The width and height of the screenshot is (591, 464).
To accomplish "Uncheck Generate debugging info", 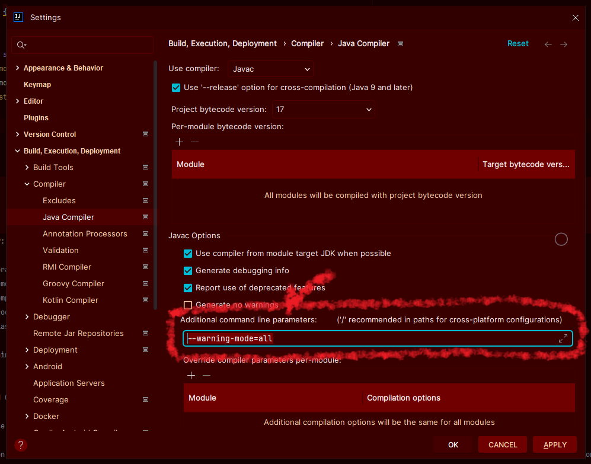I will tap(188, 271).
